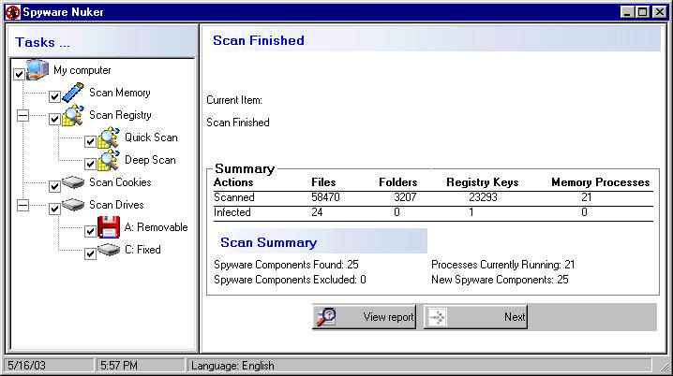Click the Scan Registry magnifier icon
The height and width of the screenshot is (376, 673).
tap(73, 115)
